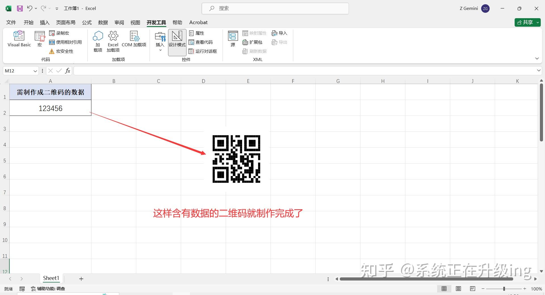Select the QR code image
The image size is (545, 295).
pos(236,159)
